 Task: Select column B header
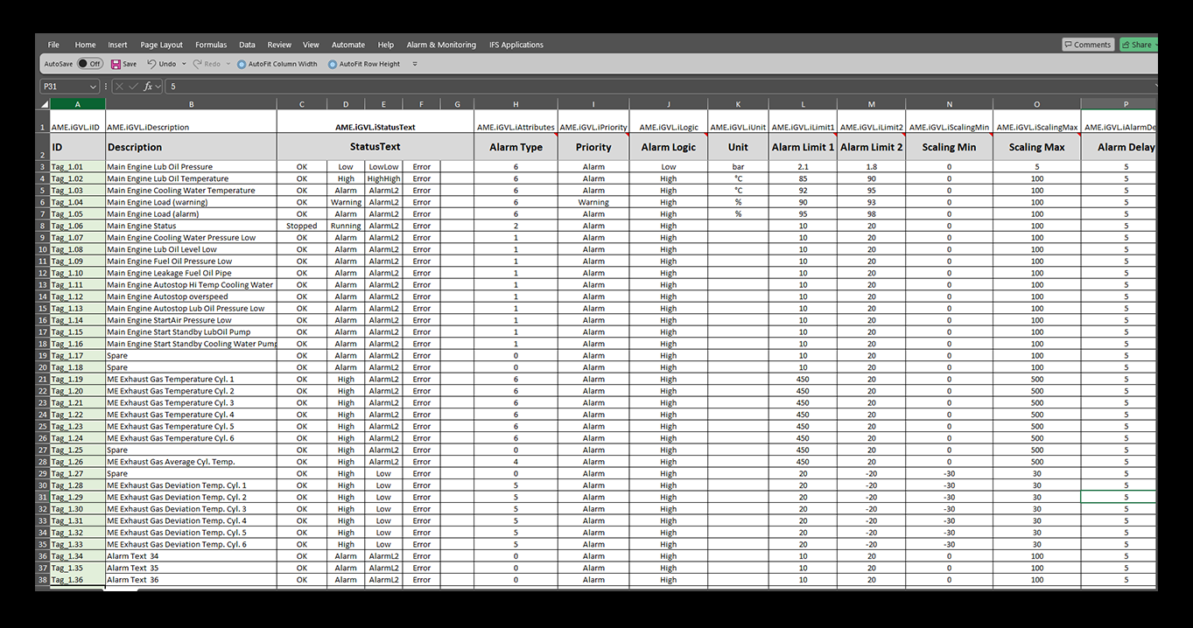click(191, 104)
